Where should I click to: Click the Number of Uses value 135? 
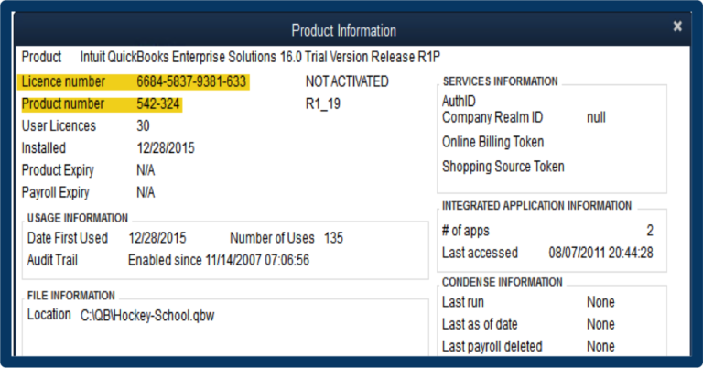[x=333, y=238]
